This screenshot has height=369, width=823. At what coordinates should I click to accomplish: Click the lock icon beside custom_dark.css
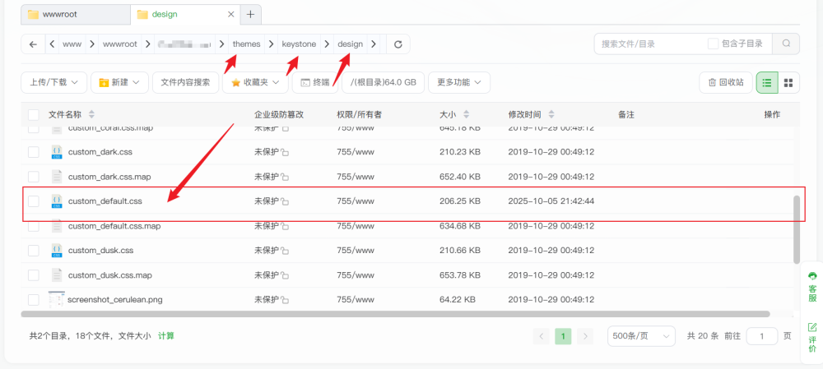click(286, 153)
